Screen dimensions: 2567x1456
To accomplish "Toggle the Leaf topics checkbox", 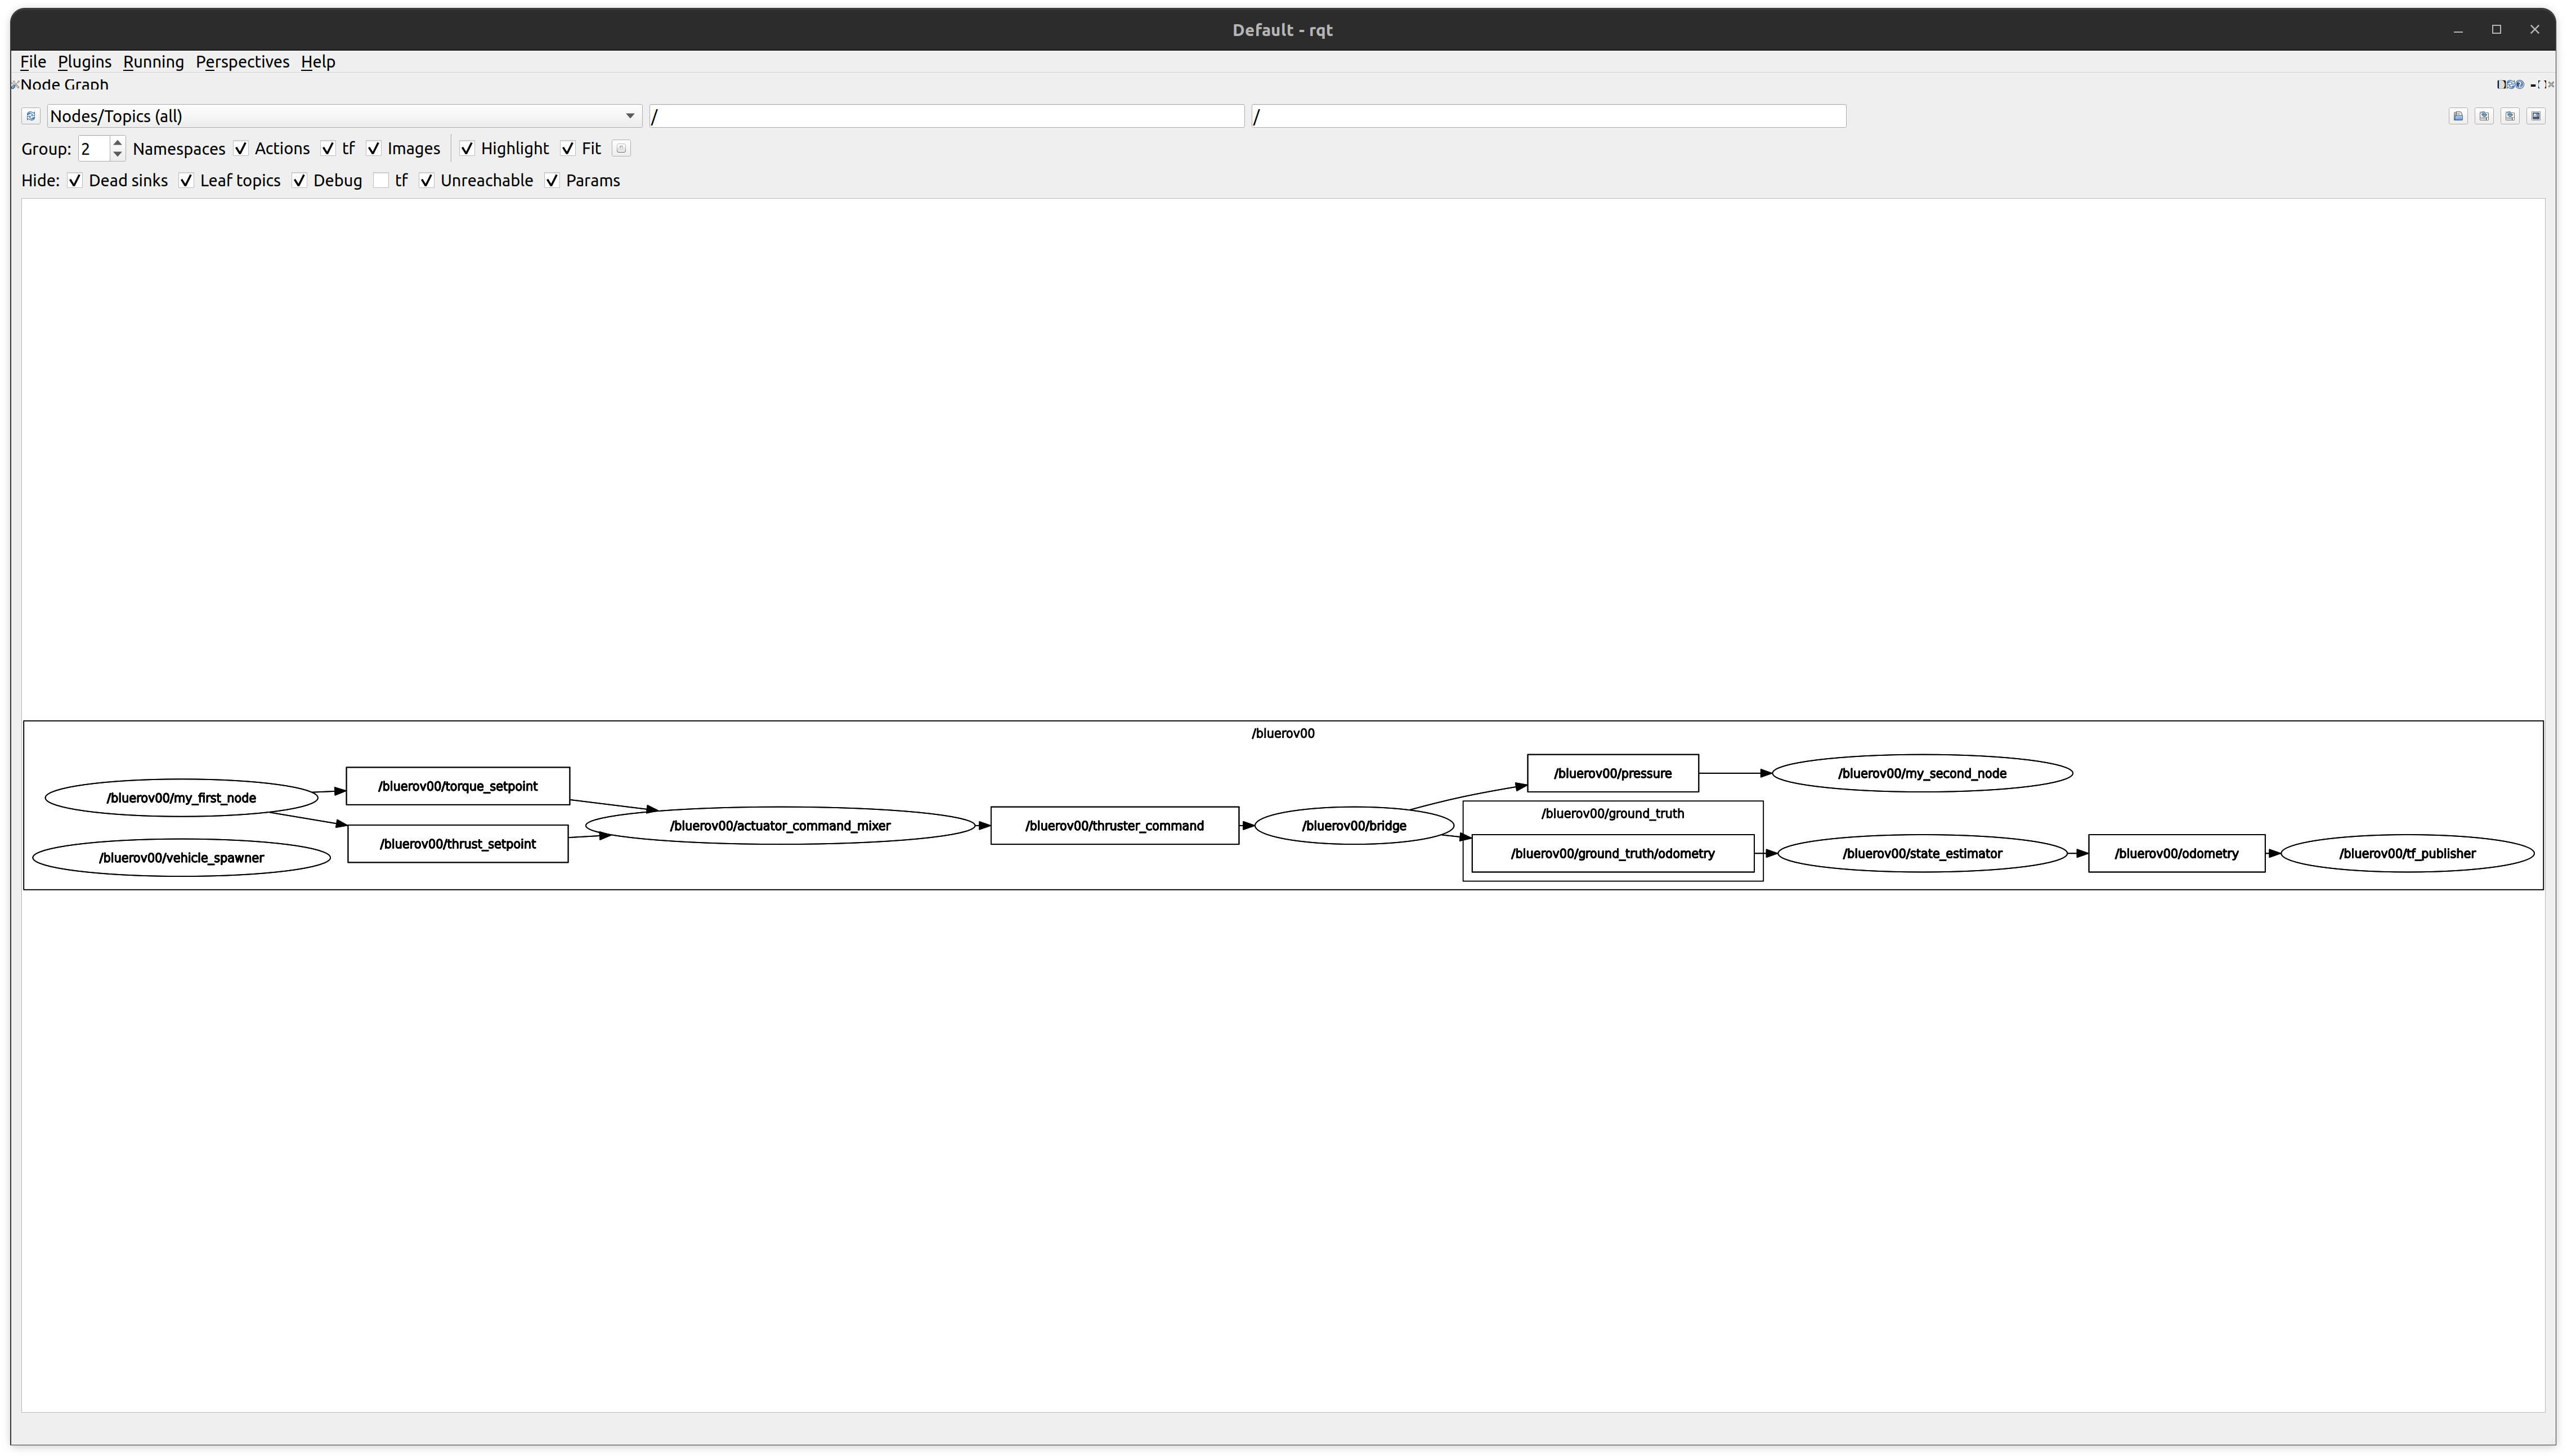I will [187, 180].
